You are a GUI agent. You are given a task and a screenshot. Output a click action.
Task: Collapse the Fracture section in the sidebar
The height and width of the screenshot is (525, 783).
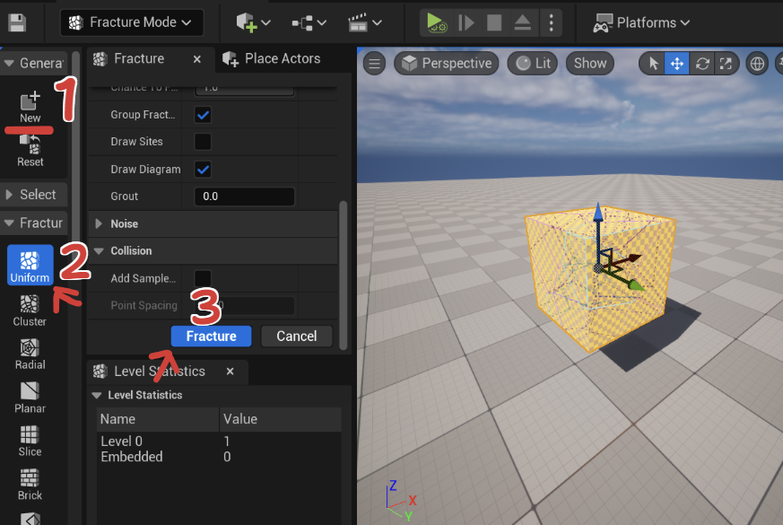point(9,223)
